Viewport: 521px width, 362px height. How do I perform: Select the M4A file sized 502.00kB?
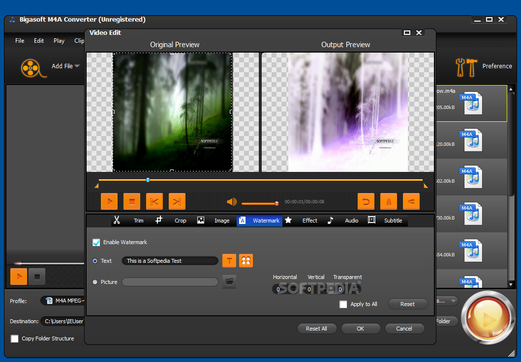(x=471, y=177)
